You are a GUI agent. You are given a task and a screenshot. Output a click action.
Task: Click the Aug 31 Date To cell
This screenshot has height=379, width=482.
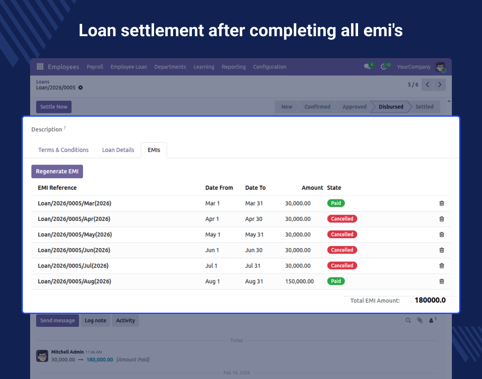pos(254,281)
